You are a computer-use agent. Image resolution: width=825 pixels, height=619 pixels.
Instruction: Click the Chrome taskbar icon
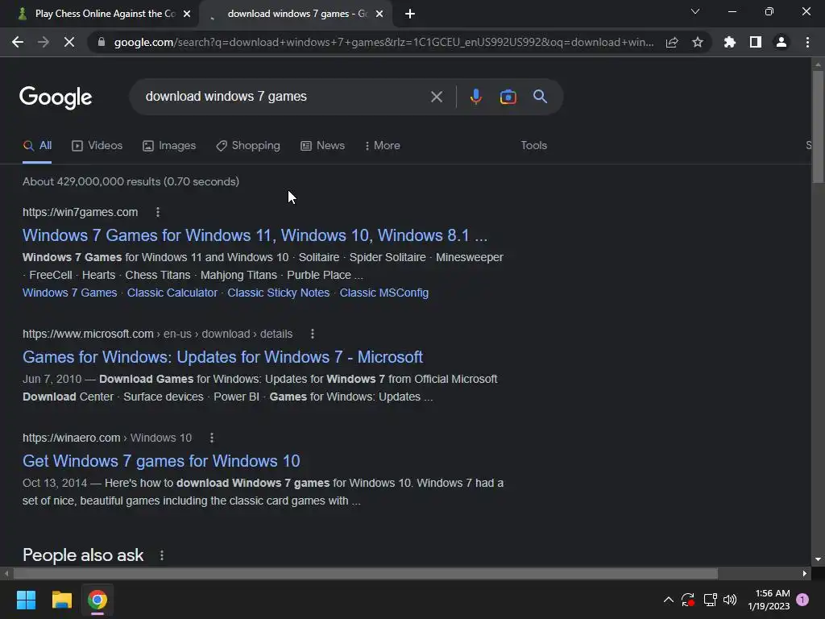point(97,600)
